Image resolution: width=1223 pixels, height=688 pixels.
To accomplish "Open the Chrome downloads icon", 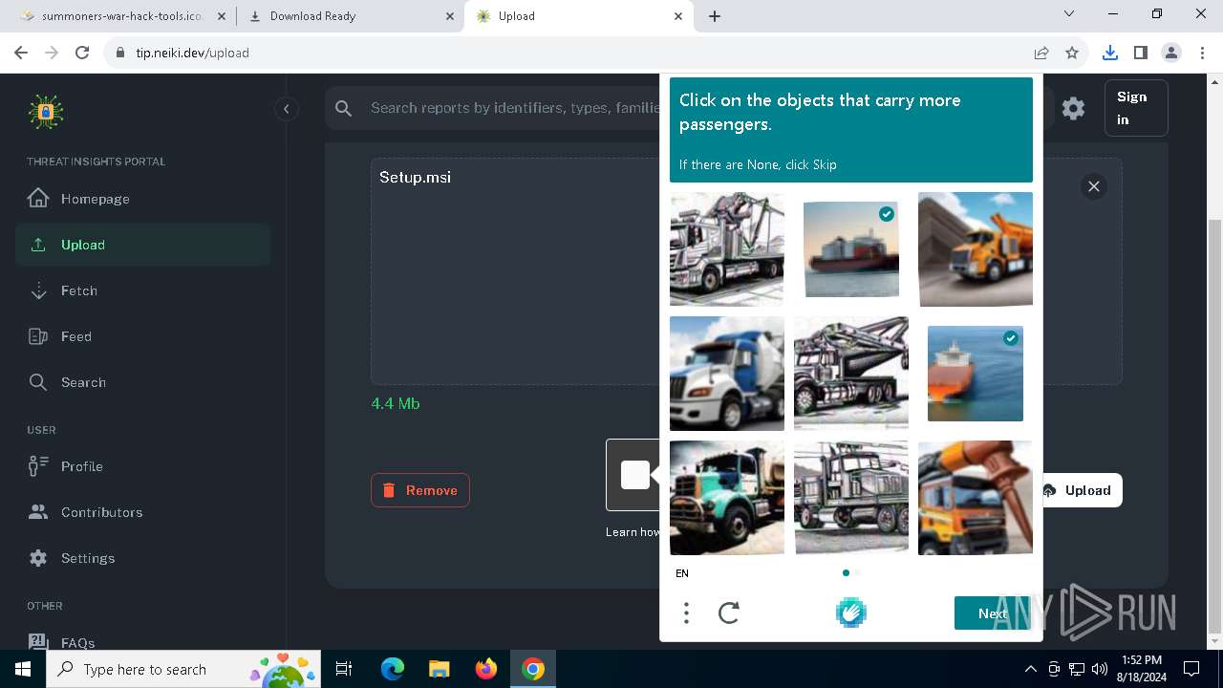I will [x=1110, y=53].
